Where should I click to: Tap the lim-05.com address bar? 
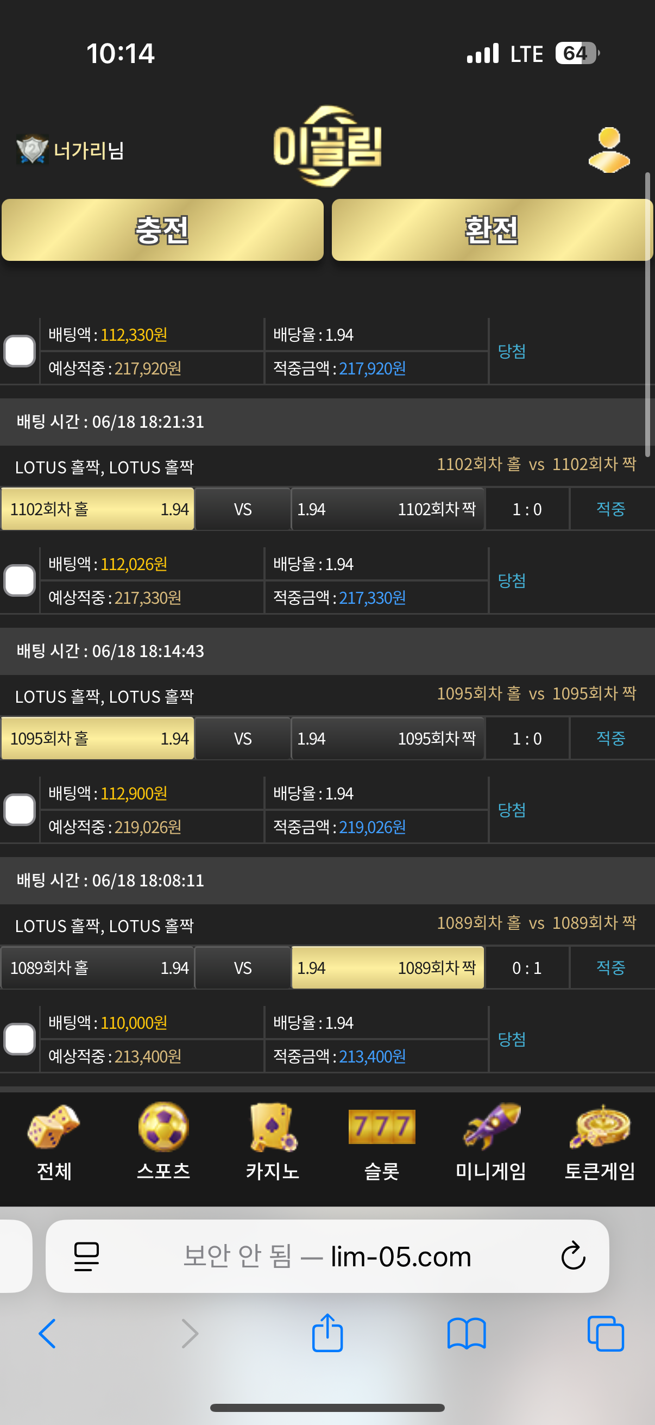pos(327,1257)
